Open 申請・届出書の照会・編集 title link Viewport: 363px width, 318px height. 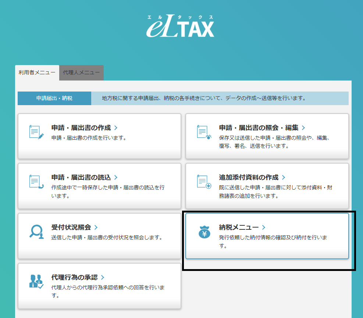click(259, 128)
